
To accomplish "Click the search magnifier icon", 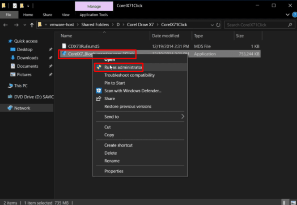I will (x=290, y=25).
